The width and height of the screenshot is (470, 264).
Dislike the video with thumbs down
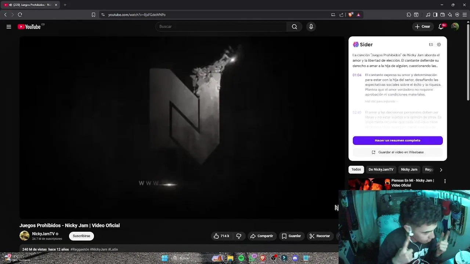(x=239, y=236)
